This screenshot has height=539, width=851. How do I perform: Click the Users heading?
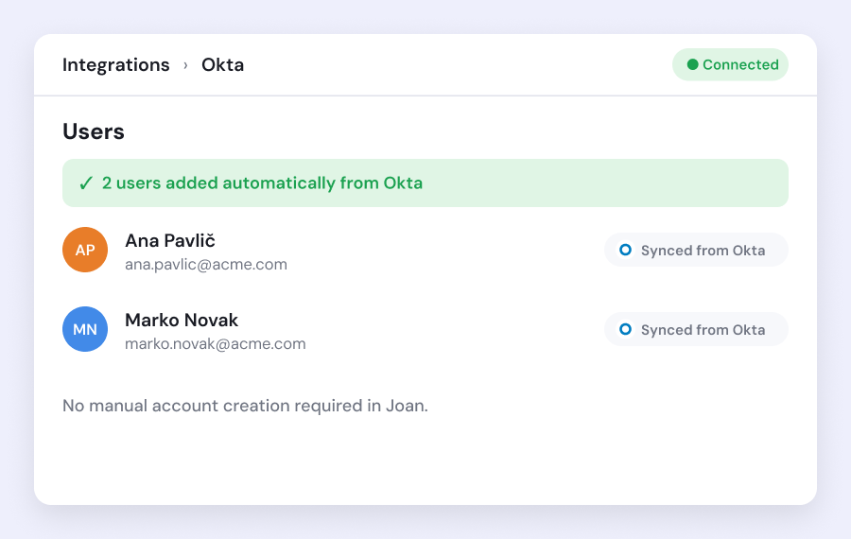click(94, 131)
